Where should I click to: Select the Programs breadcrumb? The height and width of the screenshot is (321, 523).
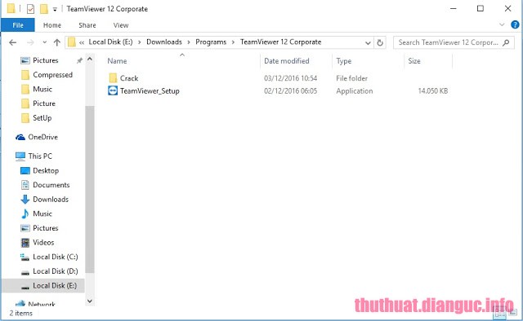click(211, 42)
